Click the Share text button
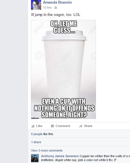The height and width of the screenshot is (163, 130). click(88, 126)
